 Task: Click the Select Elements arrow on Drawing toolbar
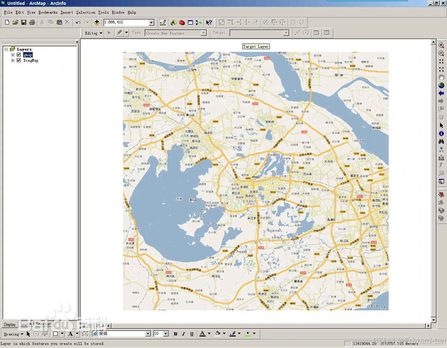pyautogui.click(x=29, y=334)
